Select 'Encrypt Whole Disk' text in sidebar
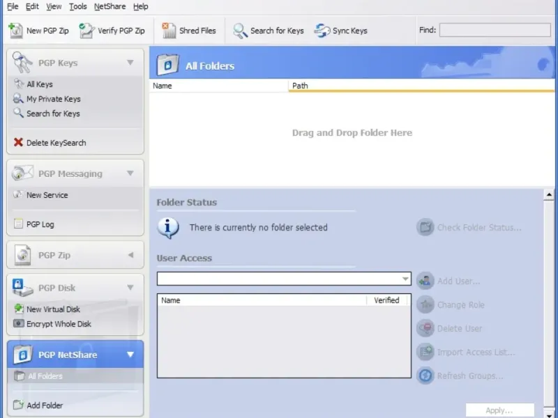The height and width of the screenshot is (418, 558). (59, 324)
